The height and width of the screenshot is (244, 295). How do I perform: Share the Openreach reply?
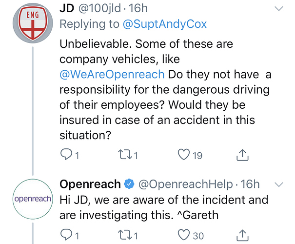pyautogui.click(x=241, y=235)
